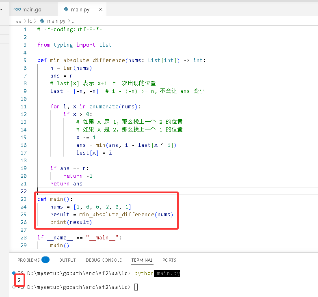Click highlighted 'main.py' in terminal command
Screen dimensions: 318x297
pos(168,273)
